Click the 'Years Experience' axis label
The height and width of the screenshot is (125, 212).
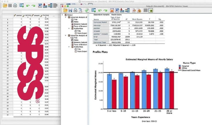(141, 117)
